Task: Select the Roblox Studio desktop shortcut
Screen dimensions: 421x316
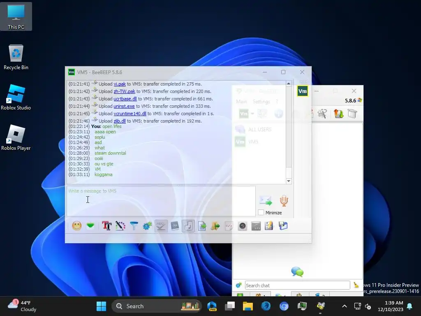Action: click(x=16, y=97)
